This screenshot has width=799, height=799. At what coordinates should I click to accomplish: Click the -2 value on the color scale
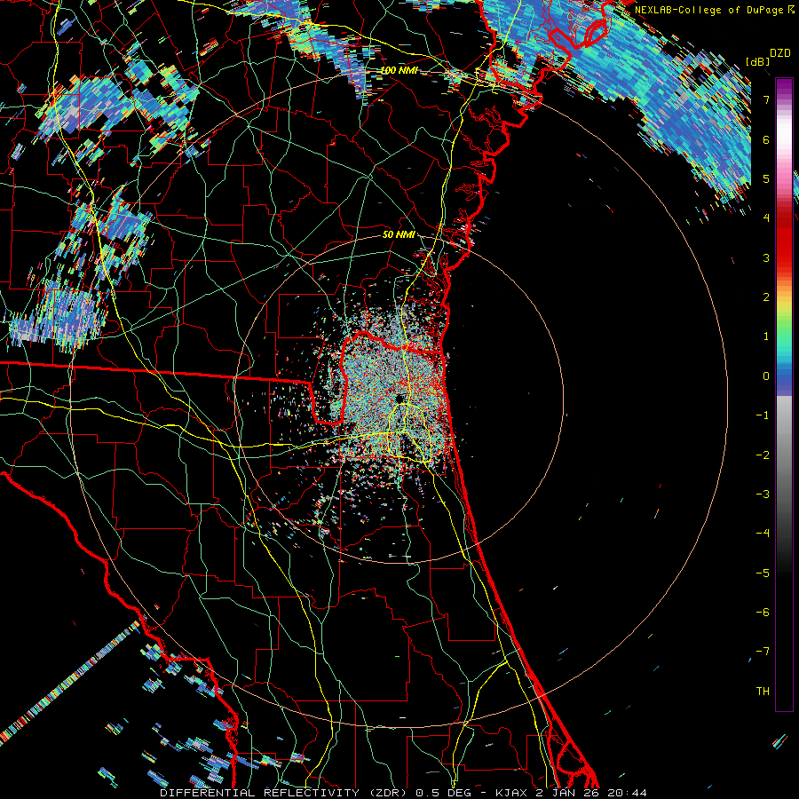pos(763,455)
